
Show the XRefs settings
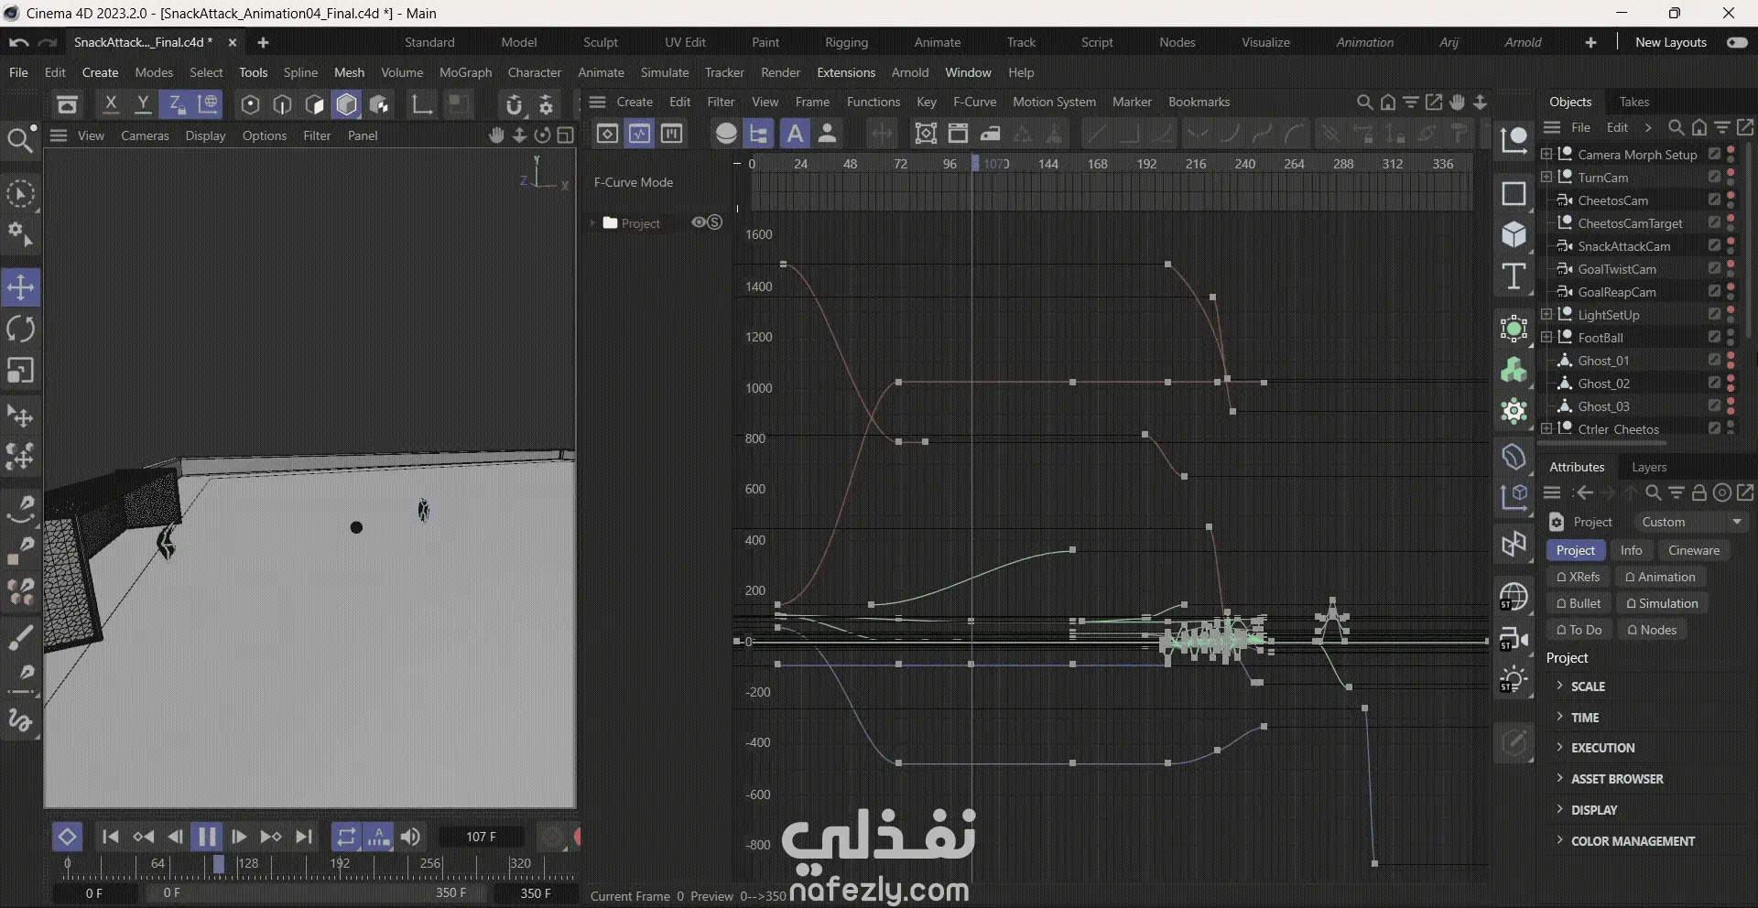[1578, 577]
